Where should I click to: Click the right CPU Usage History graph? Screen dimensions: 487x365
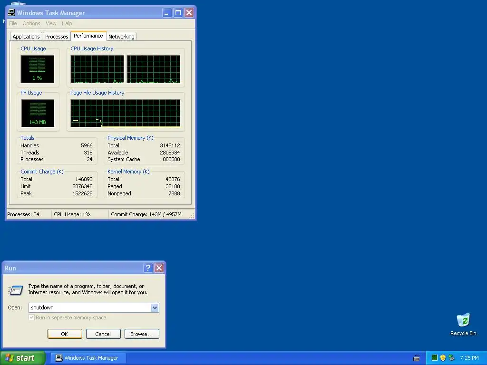pyautogui.click(x=154, y=69)
